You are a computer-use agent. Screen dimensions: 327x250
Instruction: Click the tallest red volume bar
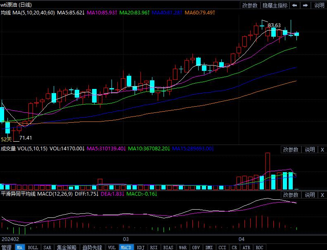(x=268, y=171)
